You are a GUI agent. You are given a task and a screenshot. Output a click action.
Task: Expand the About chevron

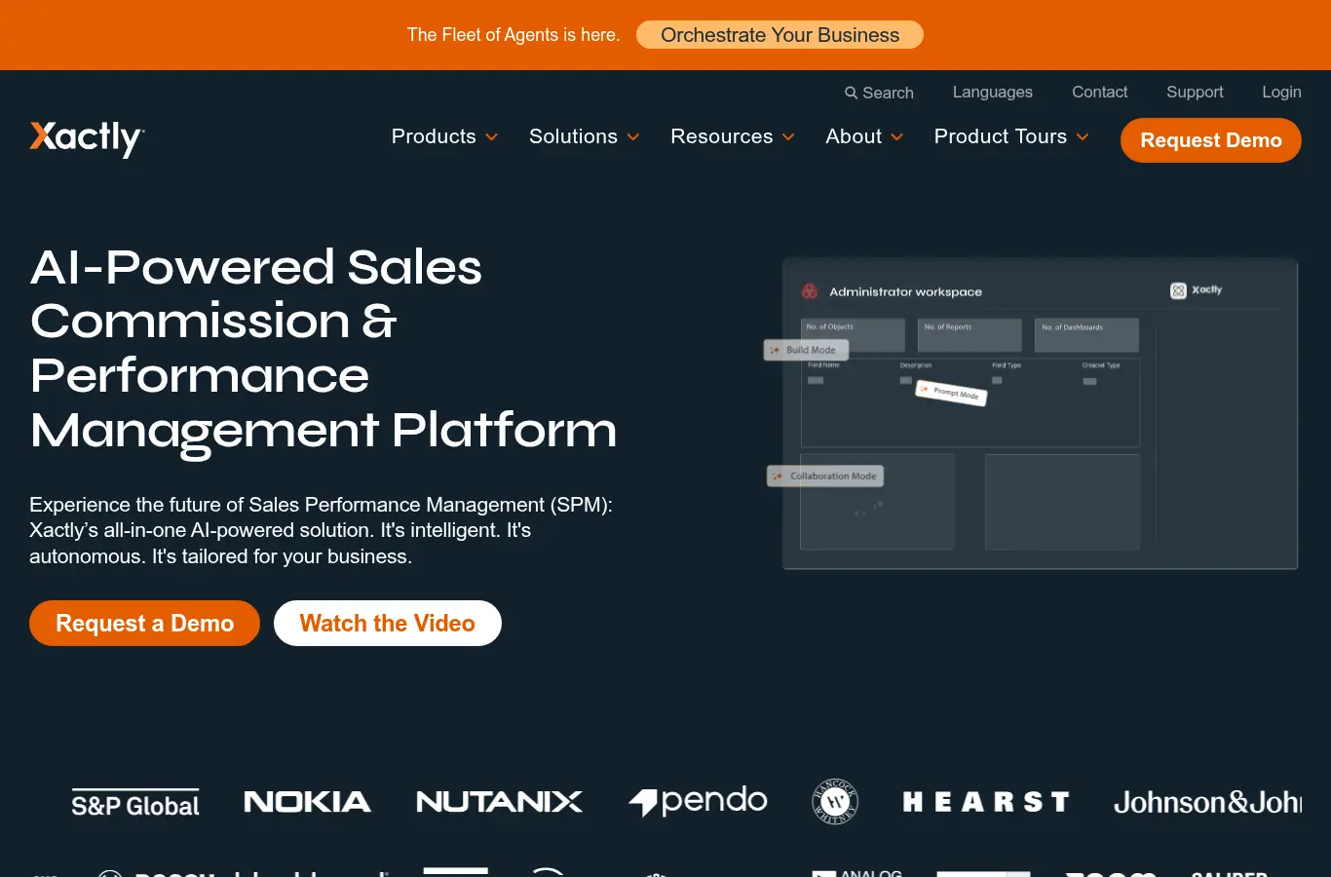click(x=897, y=137)
